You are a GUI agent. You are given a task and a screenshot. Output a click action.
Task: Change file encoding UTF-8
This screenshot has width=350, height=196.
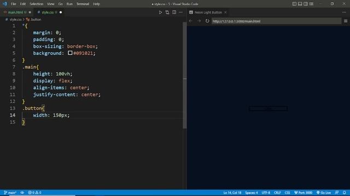pos(266,193)
